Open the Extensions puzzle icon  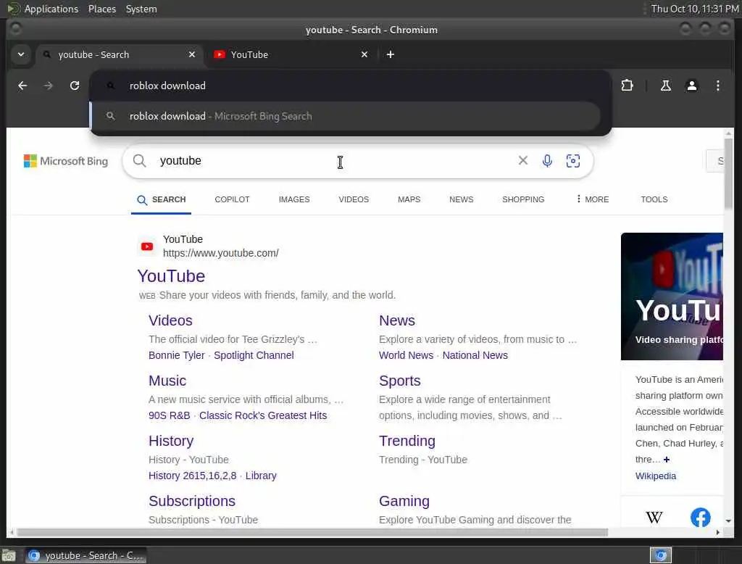coord(627,86)
